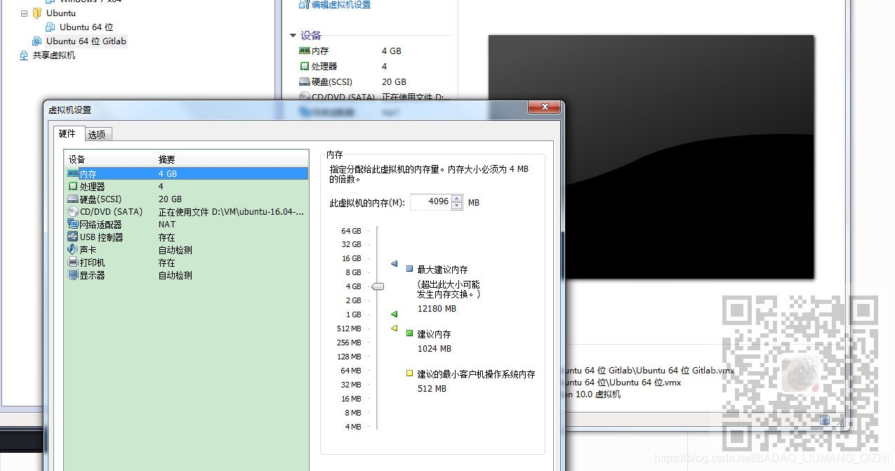Click the 2 GB label on memory scale
Viewport: 895px width, 471px height.
click(353, 300)
